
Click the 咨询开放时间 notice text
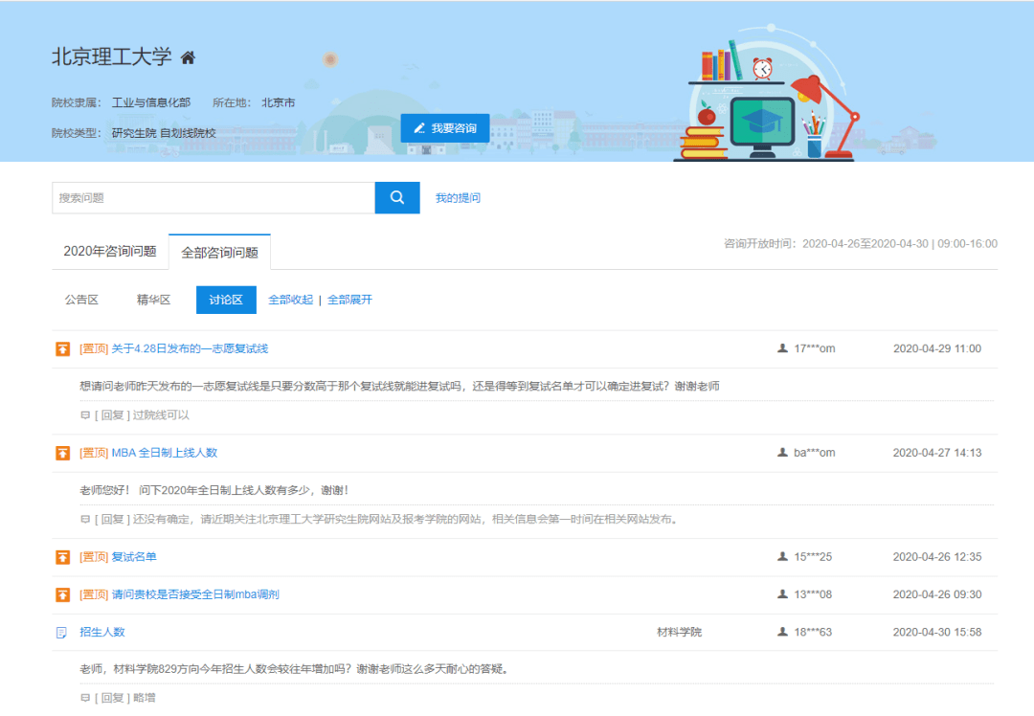click(861, 244)
